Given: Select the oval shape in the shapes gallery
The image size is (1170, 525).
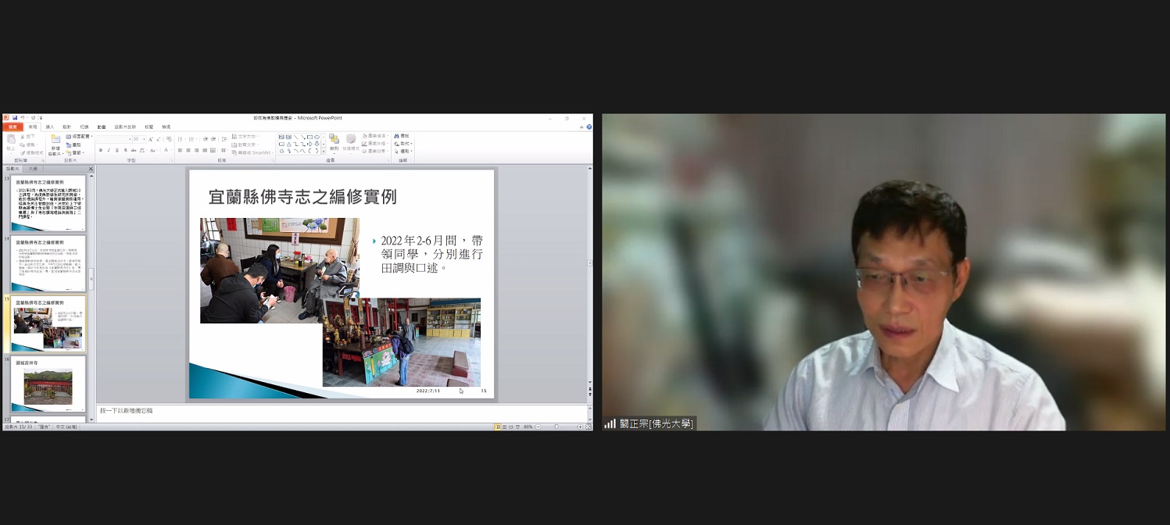Looking at the screenshot, I should 317,137.
